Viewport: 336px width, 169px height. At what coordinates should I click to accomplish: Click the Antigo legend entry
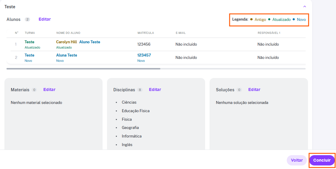pos(258,19)
